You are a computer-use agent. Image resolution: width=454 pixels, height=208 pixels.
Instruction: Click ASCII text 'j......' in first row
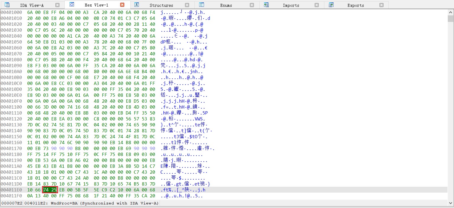(170, 12)
